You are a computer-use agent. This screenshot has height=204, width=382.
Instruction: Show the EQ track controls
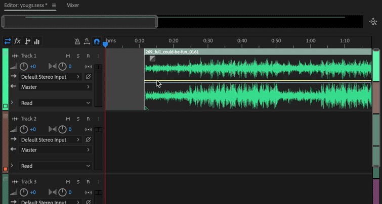click(x=37, y=41)
